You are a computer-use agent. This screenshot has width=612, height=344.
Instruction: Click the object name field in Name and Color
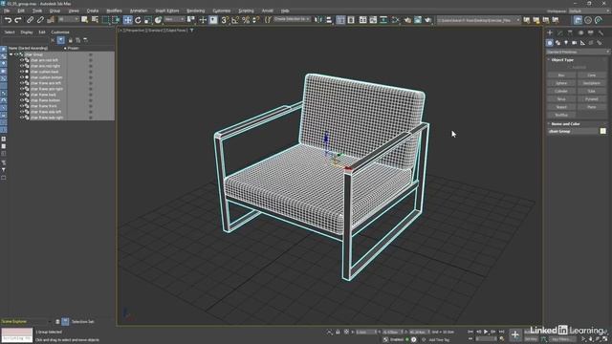click(x=573, y=131)
